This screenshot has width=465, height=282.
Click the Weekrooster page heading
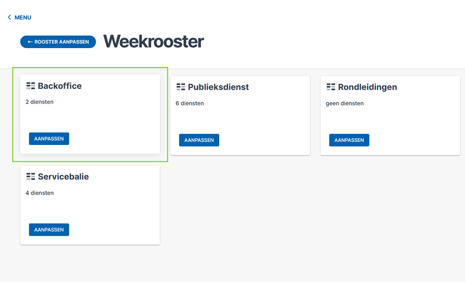coord(153,42)
